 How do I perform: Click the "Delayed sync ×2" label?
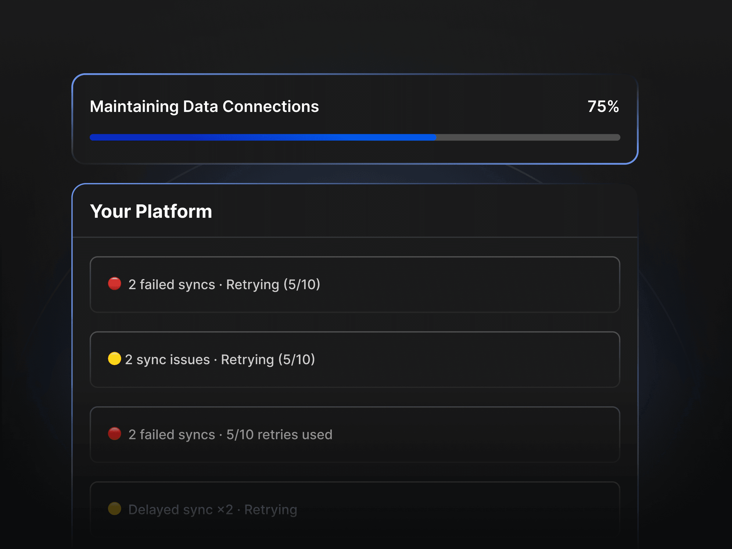click(180, 510)
